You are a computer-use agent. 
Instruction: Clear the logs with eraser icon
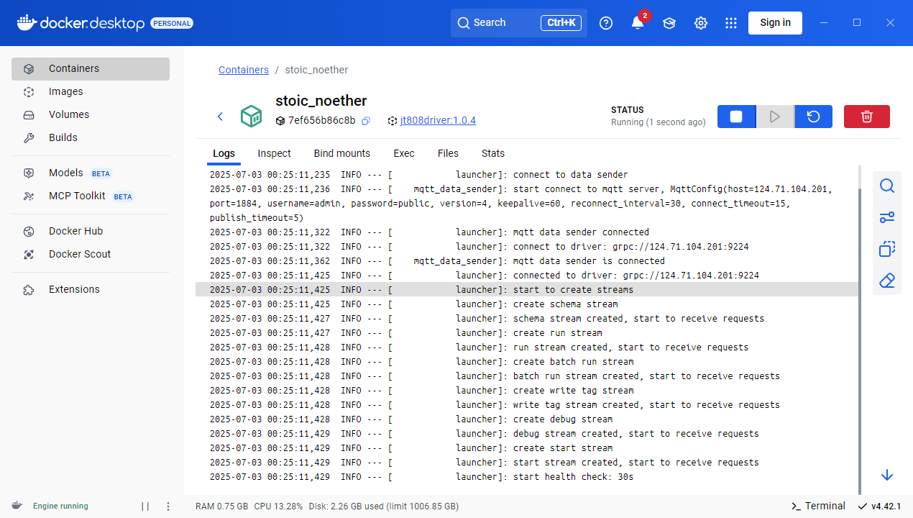click(887, 281)
